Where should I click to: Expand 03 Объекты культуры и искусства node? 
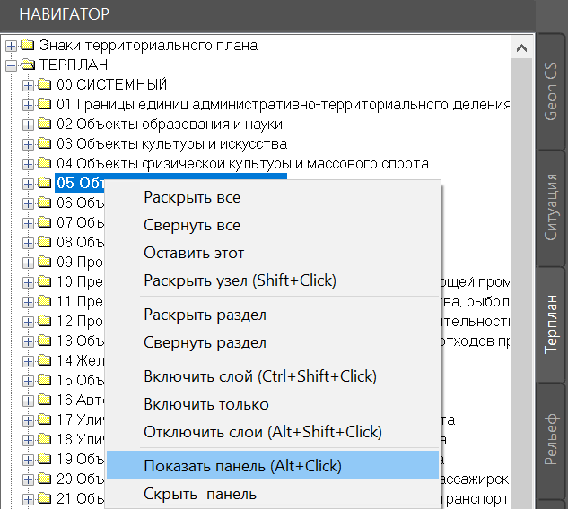[x=28, y=144]
